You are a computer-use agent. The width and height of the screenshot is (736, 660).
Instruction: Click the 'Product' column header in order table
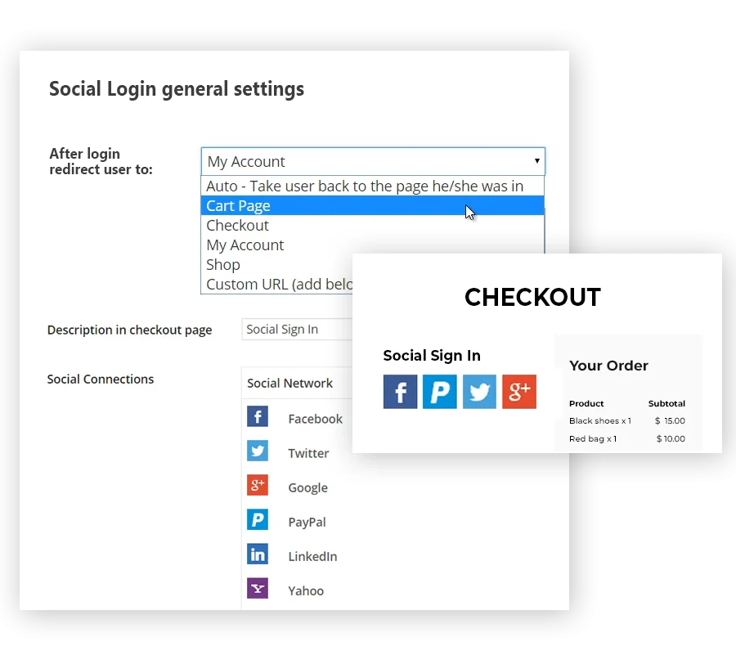click(586, 403)
